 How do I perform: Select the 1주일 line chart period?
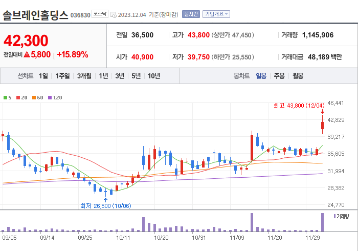(62, 76)
